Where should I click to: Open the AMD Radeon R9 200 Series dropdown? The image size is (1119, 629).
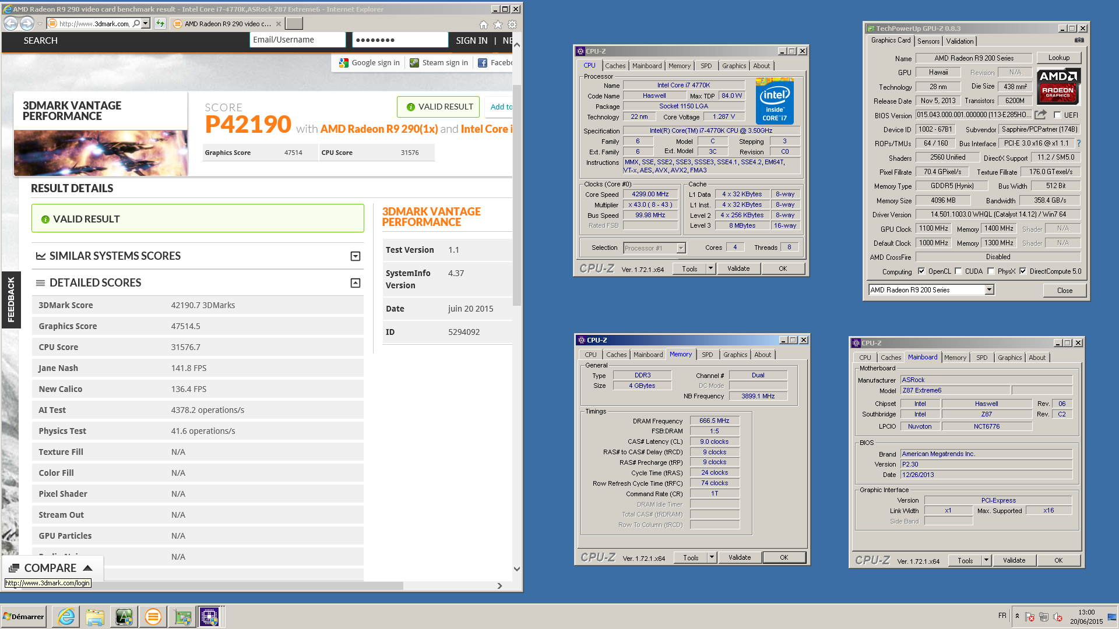(x=989, y=289)
